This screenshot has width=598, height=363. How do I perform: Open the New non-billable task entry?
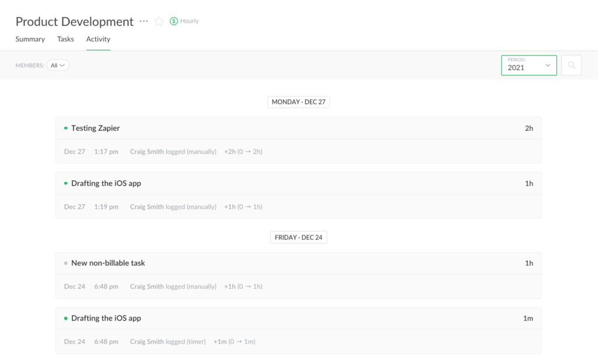pyautogui.click(x=108, y=263)
